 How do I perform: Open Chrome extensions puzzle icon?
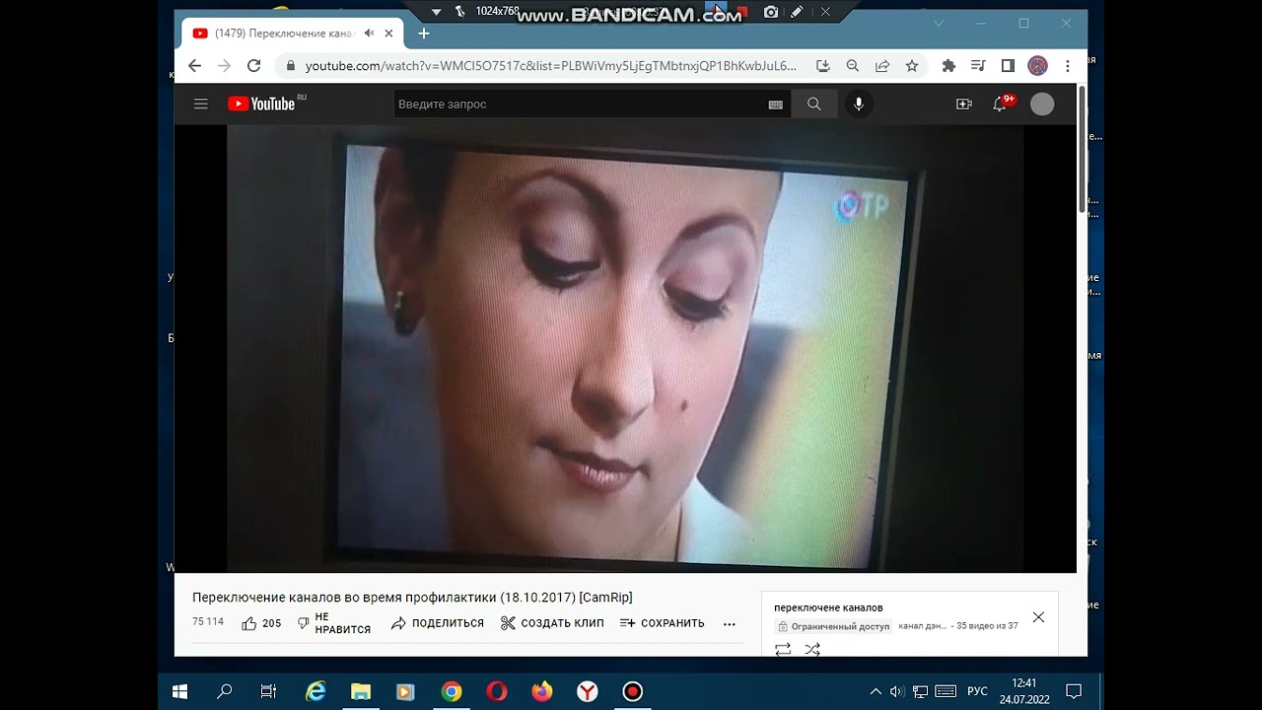948,66
